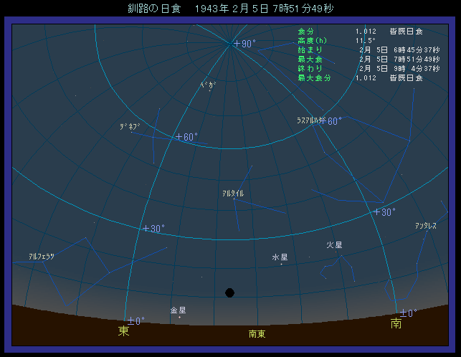Select the 水星 (Mercury) marker
This screenshot has width=461, height=357.
(280, 257)
